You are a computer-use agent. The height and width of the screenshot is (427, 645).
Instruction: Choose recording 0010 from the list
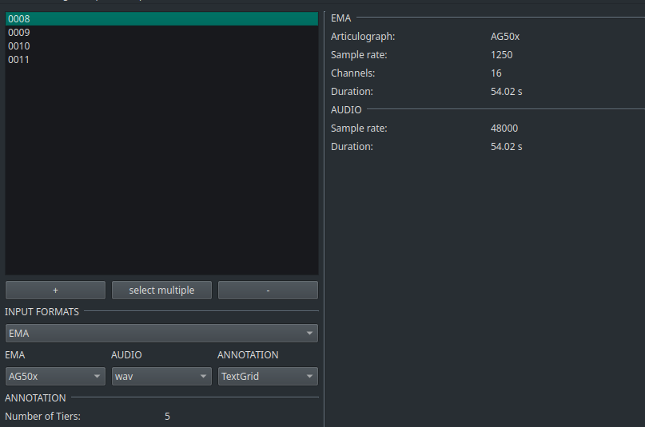pyautogui.click(x=19, y=46)
